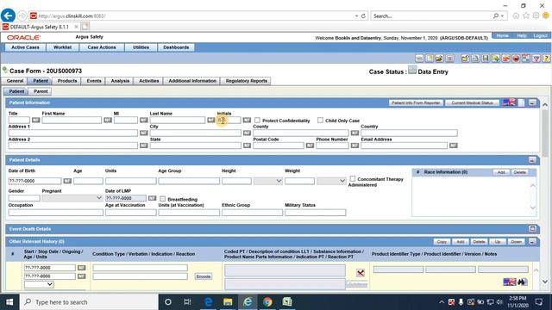552x310 pixels.
Task: Open Chrome from the taskbar
Action: coord(267,302)
